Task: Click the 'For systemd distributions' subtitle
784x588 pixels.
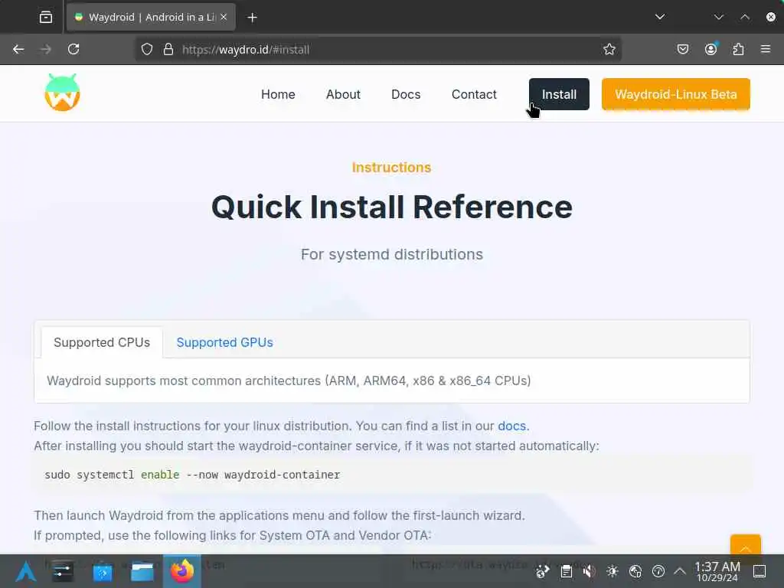Action: click(x=392, y=254)
